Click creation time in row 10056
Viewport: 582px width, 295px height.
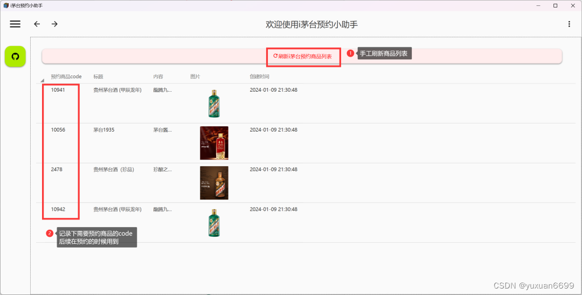274,129
